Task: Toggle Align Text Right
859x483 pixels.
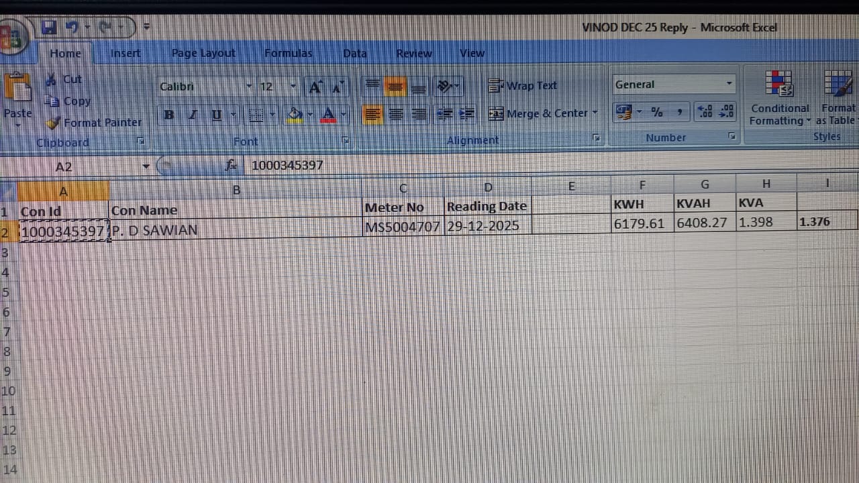Action: pos(419,114)
